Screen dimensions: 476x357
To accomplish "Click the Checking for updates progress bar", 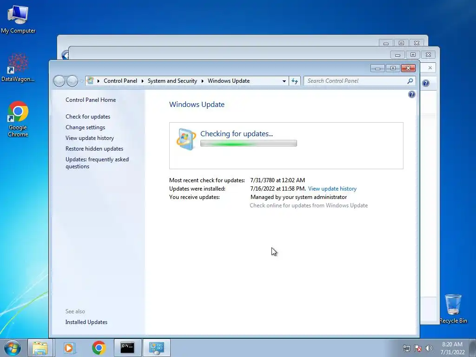I will pos(249,143).
